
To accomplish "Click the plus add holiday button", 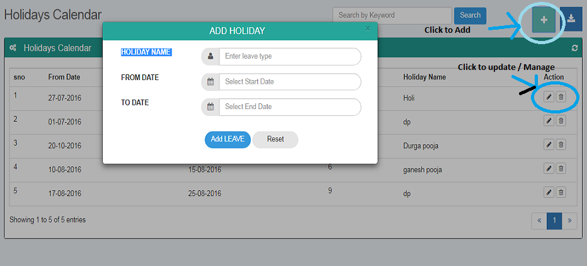I will pyautogui.click(x=544, y=20).
